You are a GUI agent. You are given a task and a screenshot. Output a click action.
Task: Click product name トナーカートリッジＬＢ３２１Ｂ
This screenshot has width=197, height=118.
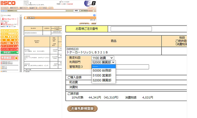click(87, 52)
